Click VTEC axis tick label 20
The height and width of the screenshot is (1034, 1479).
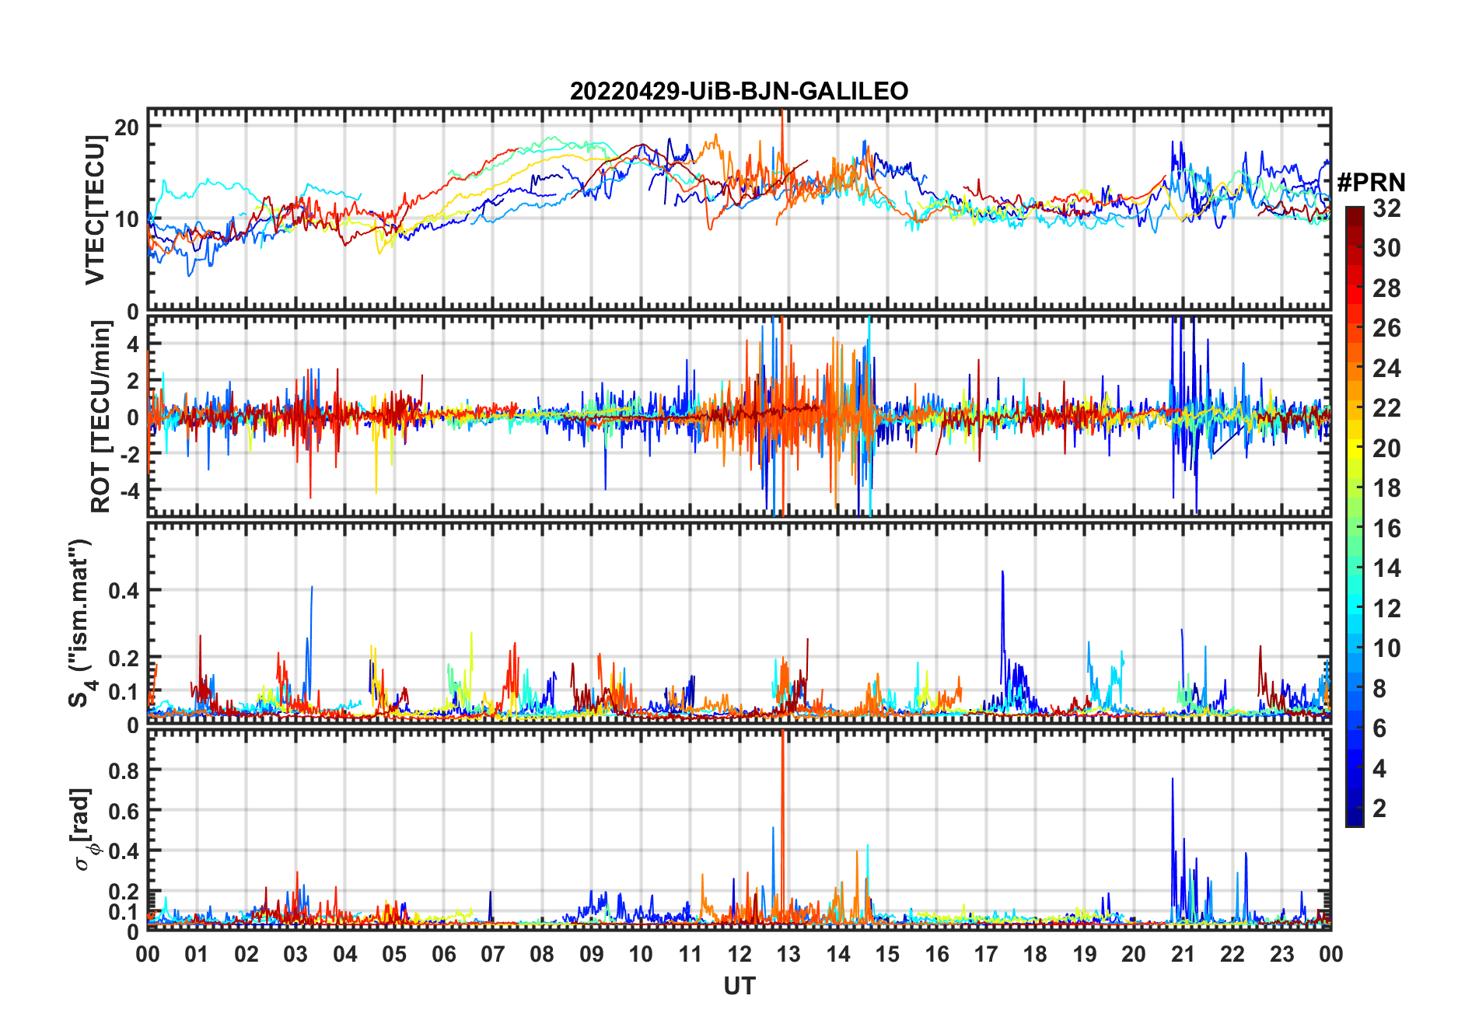(x=127, y=127)
